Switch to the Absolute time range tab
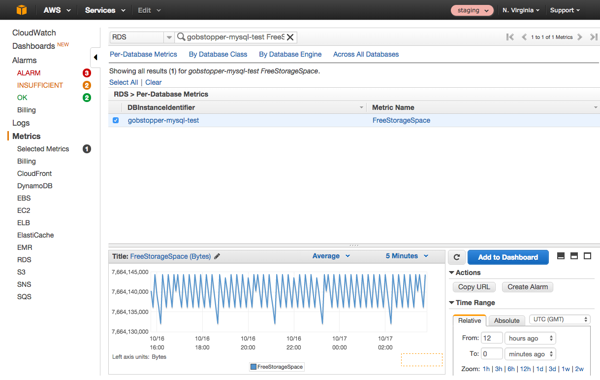This screenshot has width=600, height=380. click(x=506, y=320)
